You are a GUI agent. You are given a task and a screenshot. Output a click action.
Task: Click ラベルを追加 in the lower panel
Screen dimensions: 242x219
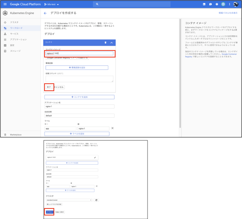tap(70, 190)
